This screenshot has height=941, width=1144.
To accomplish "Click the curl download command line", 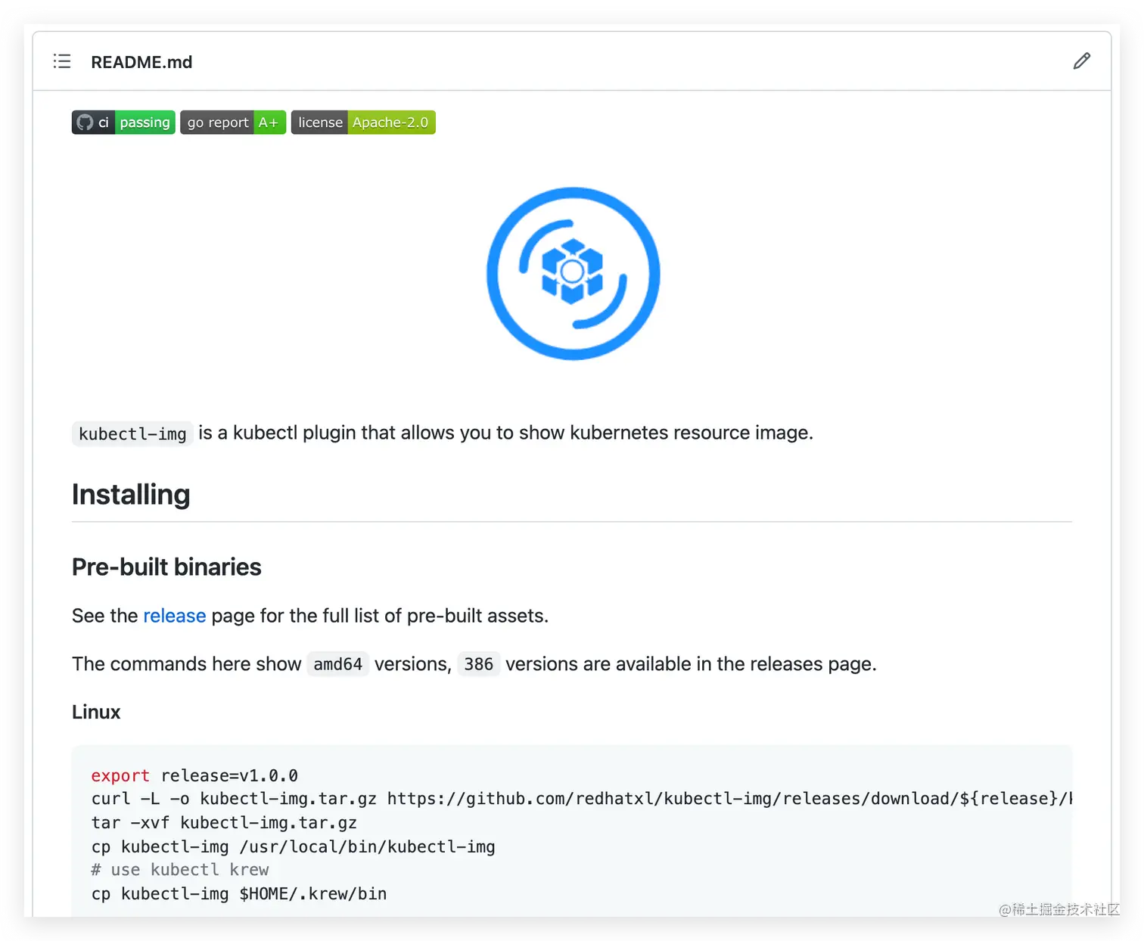I will [582, 799].
